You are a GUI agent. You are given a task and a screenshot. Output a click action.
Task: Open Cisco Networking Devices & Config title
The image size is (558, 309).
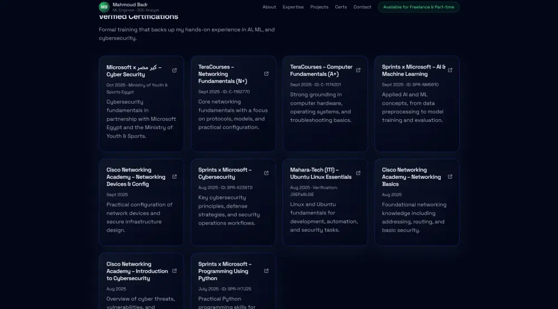tap(136, 177)
